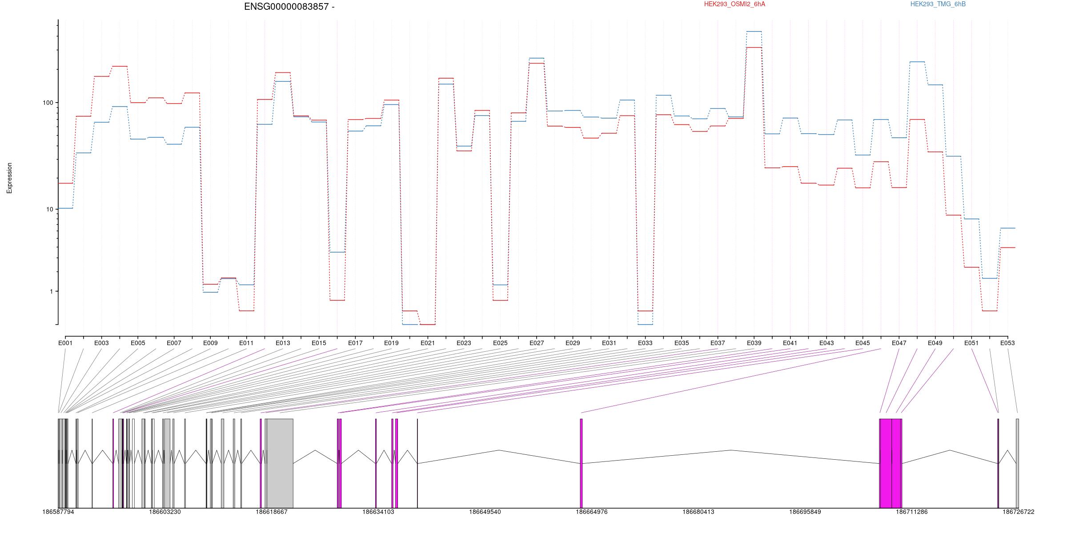Viewport: 1067px width, 533px height.
Task: Click the wide magenta exon block near 186711286
Action: coord(891,463)
